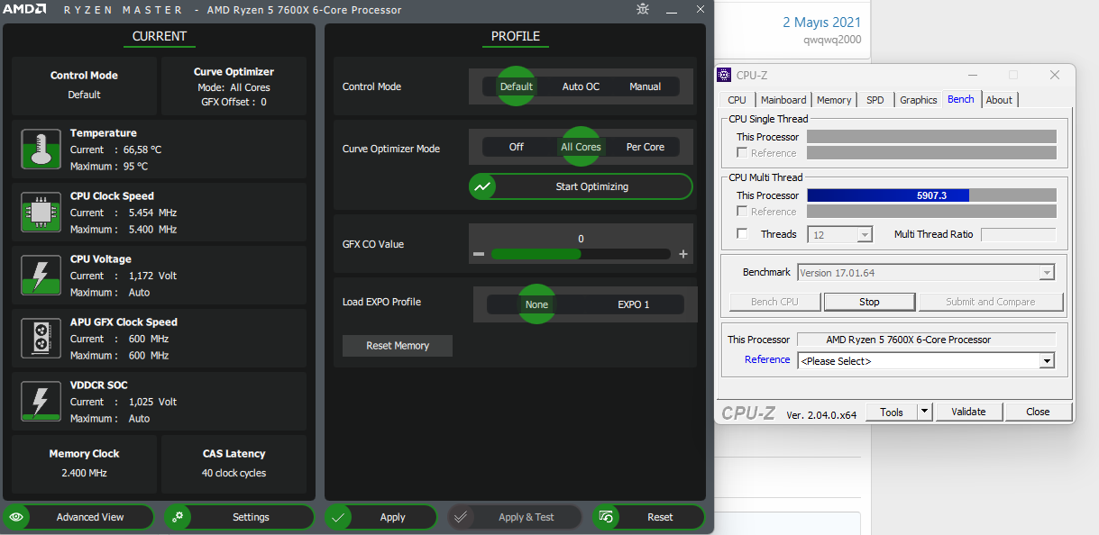Click the Close button in CPU-Z footer
Viewport: 1099px width, 535px height.
point(1038,412)
